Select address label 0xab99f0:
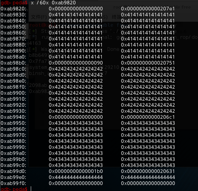198x191 pixels. [x=13, y=183]
